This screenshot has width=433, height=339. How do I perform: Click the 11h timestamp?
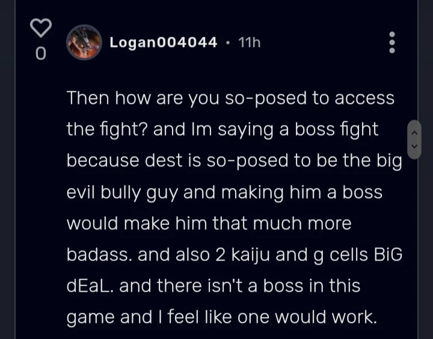click(x=249, y=42)
